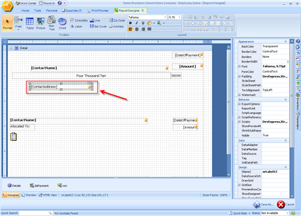Switch to the Print Preview tab
Screen dimensions: 301x216
point(98,11)
